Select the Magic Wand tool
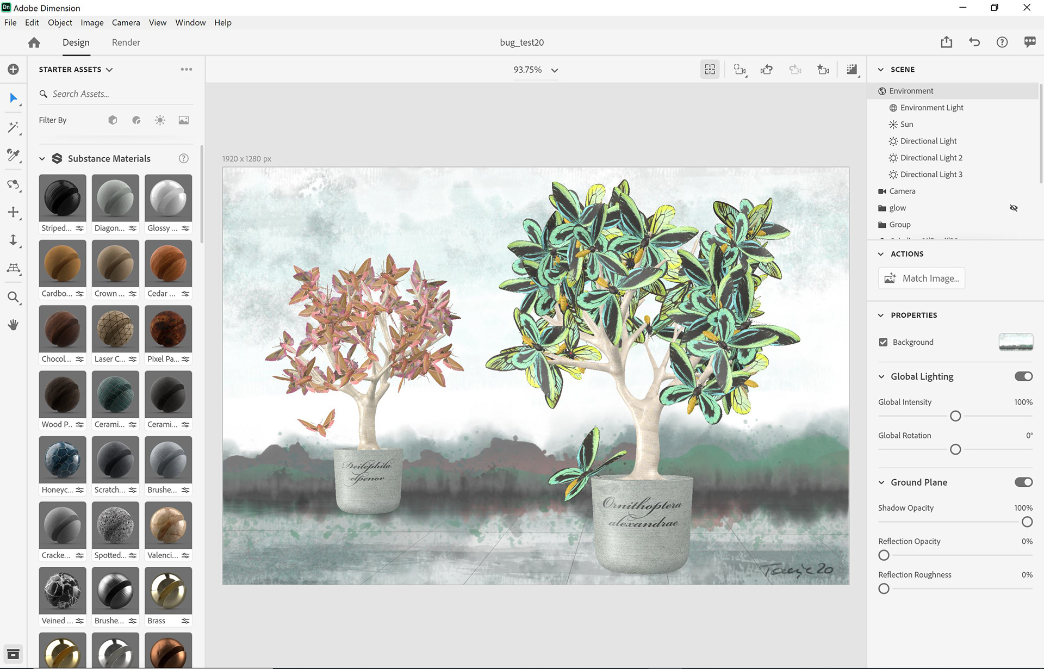 point(13,127)
